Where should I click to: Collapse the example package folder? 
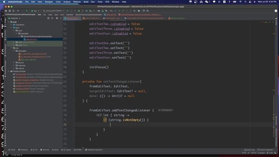[x=17, y=34]
